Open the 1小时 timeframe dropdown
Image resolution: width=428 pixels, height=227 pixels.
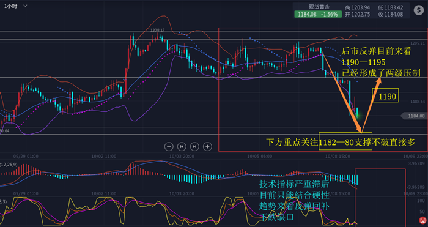(15, 6)
